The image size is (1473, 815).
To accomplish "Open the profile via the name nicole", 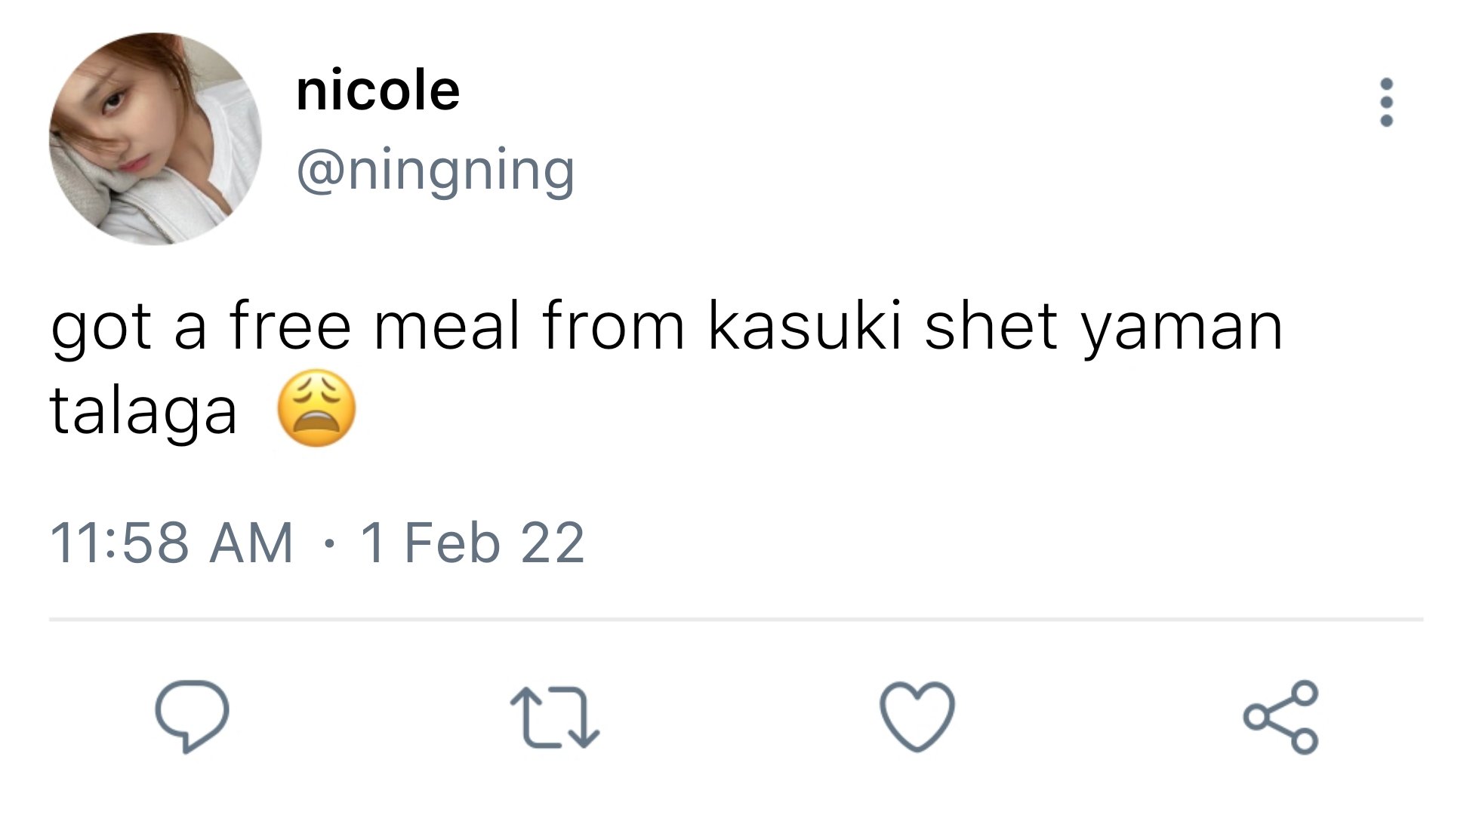I will [x=377, y=91].
